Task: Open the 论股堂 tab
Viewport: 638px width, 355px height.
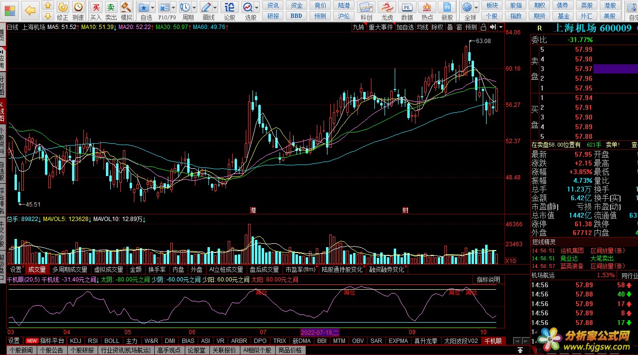Action: tap(196, 350)
